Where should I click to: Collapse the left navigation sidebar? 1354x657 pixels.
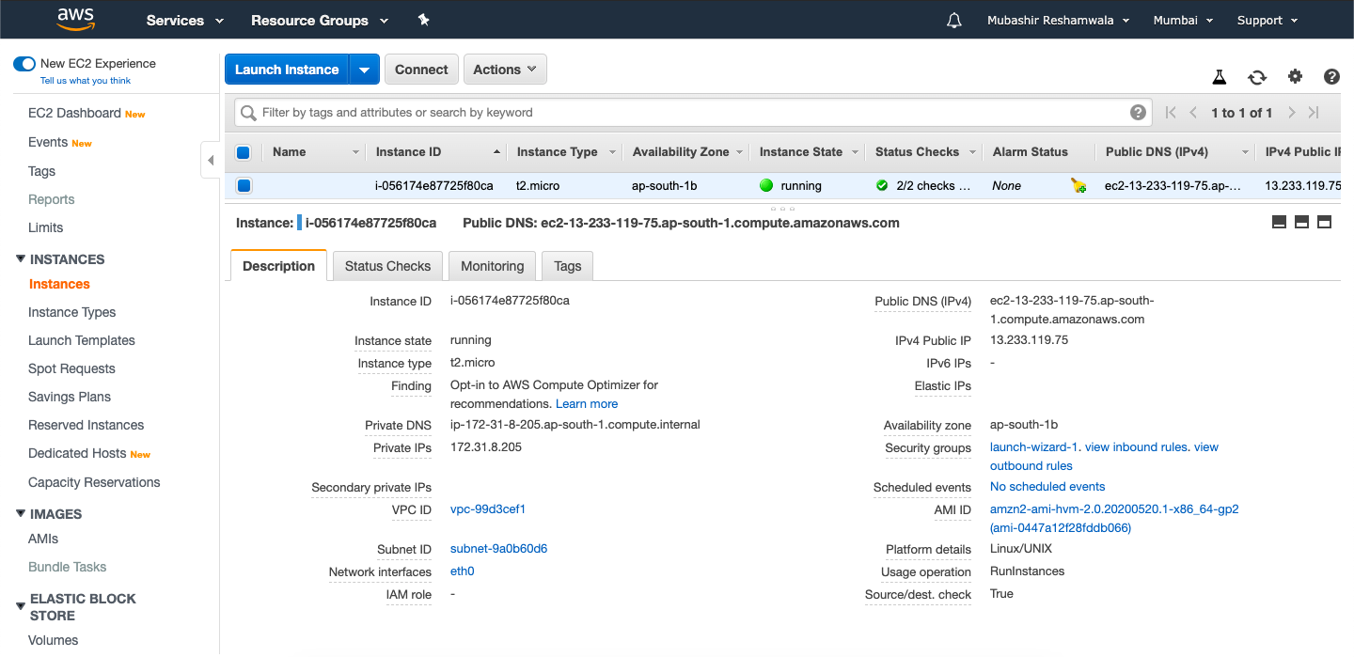[211, 160]
